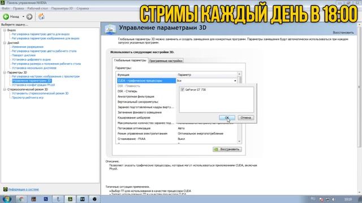Open Chrome from the taskbar
This screenshot has width=362, height=203.
(21, 199)
